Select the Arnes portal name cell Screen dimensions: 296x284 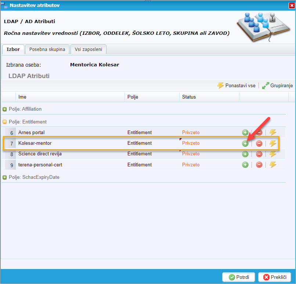[31, 133]
